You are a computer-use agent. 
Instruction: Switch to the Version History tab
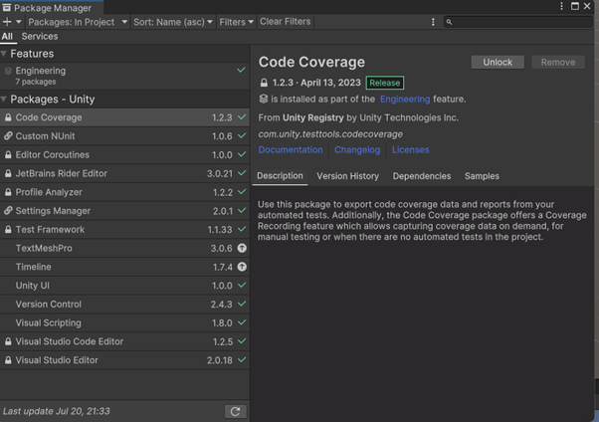point(347,176)
